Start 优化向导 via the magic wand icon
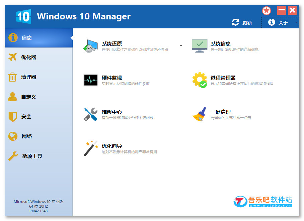 91,148
